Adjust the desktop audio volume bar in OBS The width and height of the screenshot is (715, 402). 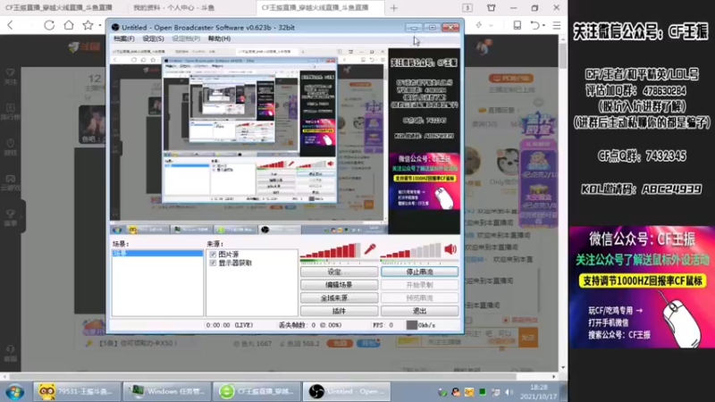click(x=411, y=251)
